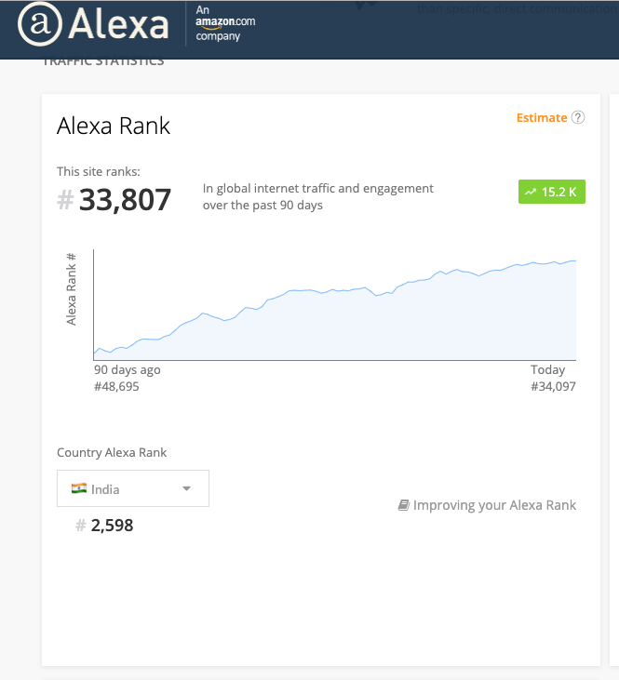This screenshot has width=619, height=680.
Task: Click the 2,598 country rank number
Action: click(112, 526)
